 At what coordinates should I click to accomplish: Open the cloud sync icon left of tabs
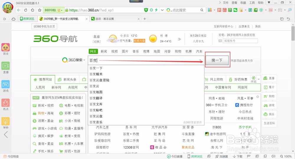13,19
